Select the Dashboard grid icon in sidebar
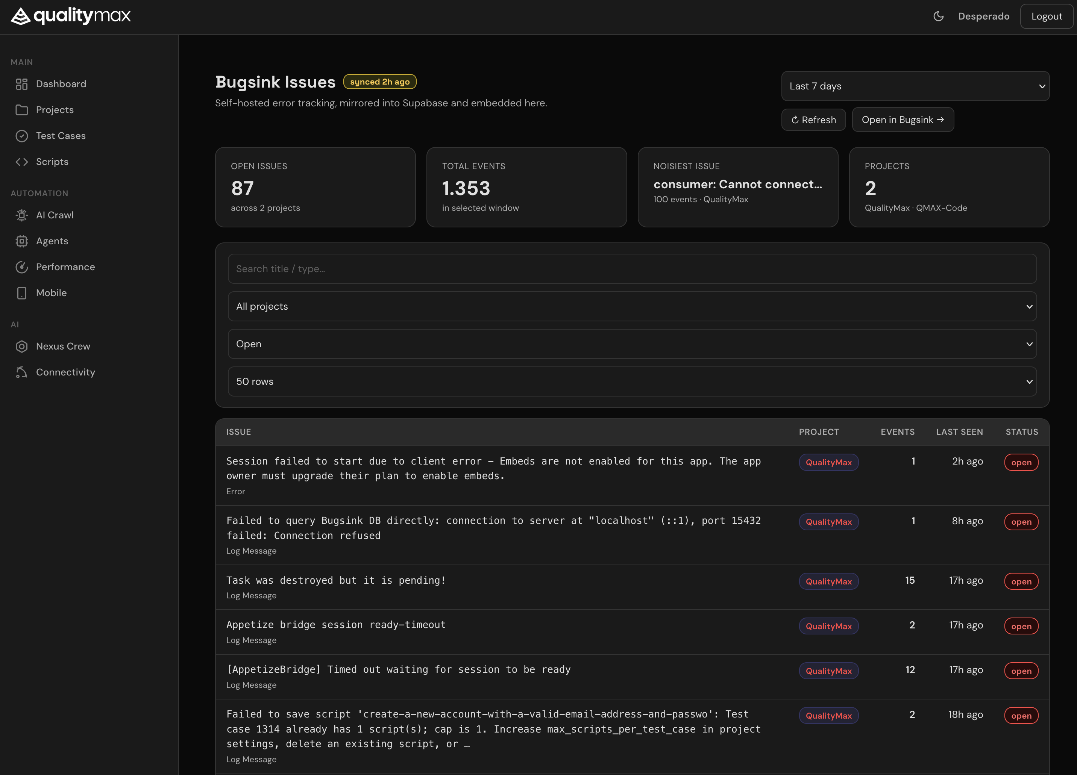Image resolution: width=1077 pixels, height=775 pixels. 22,83
